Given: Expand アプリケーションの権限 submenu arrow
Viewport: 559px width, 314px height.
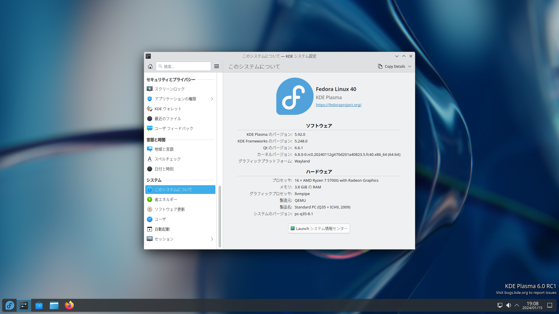Looking at the screenshot, I should (212, 99).
